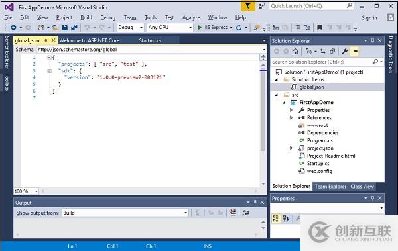Click the Undo arrow icon
Image resolution: width=398 pixels, height=251 pixels.
point(87,27)
